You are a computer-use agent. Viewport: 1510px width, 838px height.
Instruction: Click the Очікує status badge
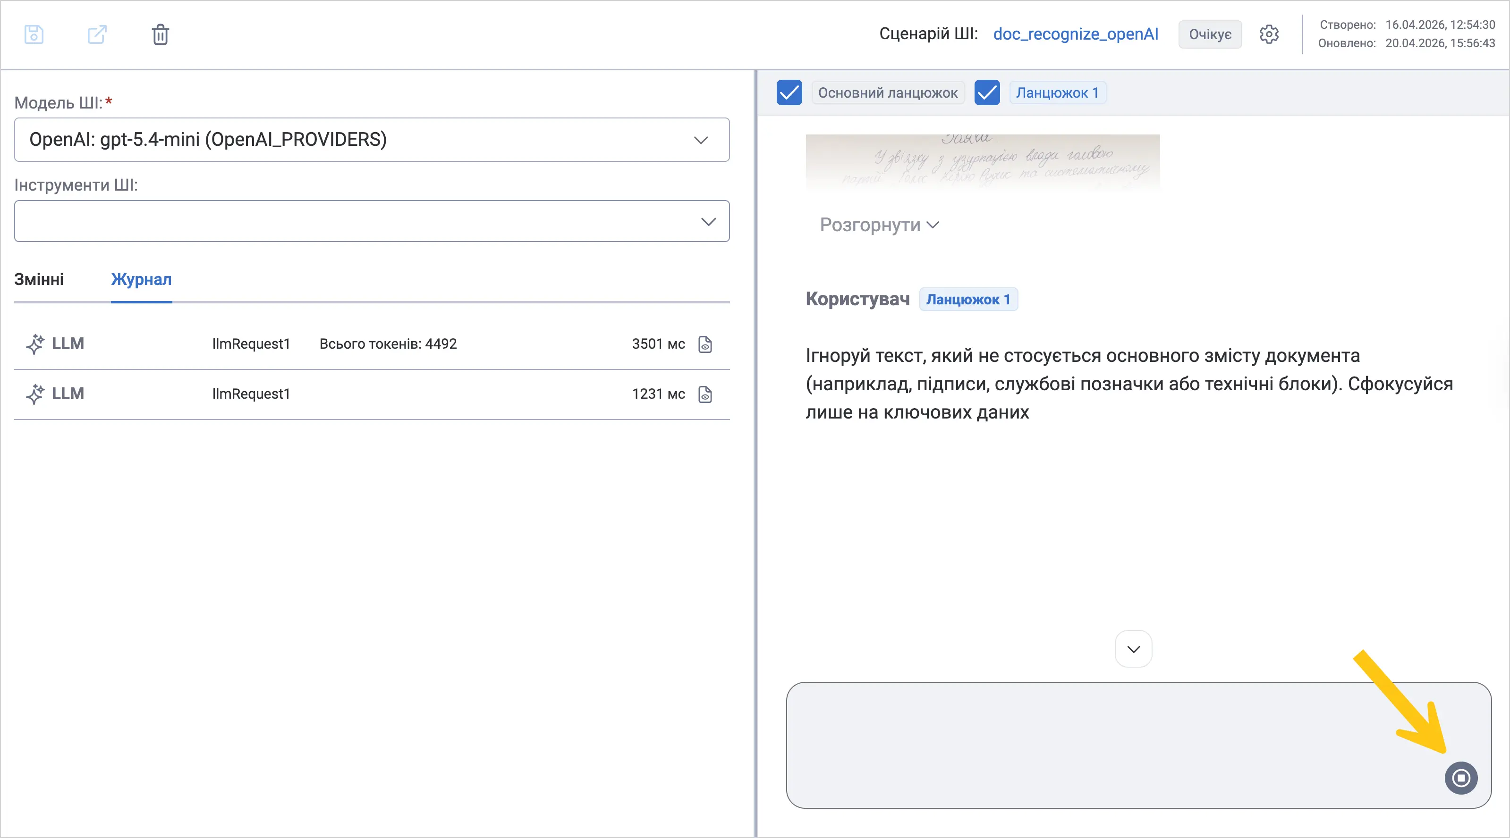point(1210,34)
